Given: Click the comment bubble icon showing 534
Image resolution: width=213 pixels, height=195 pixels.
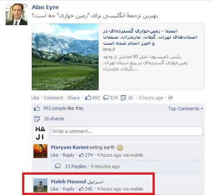Looking at the screenshot, I should pyautogui.click(x=106, y=98).
